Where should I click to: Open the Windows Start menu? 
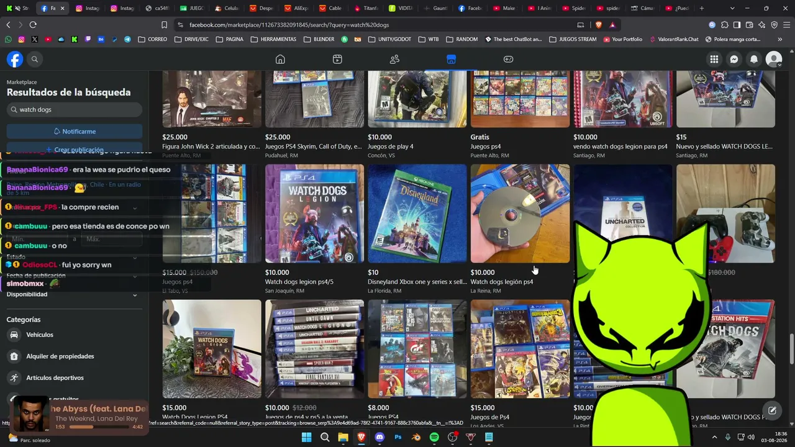pyautogui.click(x=306, y=437)
